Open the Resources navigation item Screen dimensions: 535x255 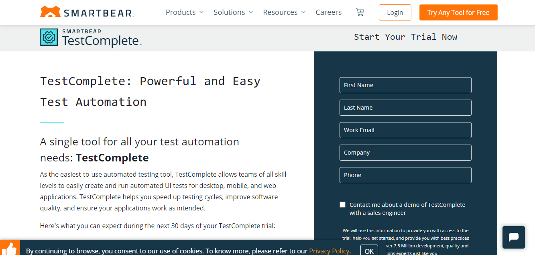click(280, 12)
